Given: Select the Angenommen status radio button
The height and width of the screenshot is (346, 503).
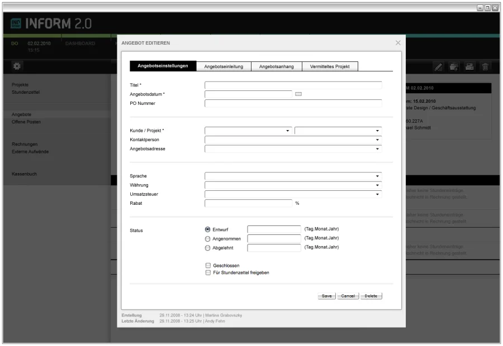Looking at the screenshot, I should (208, 238).
